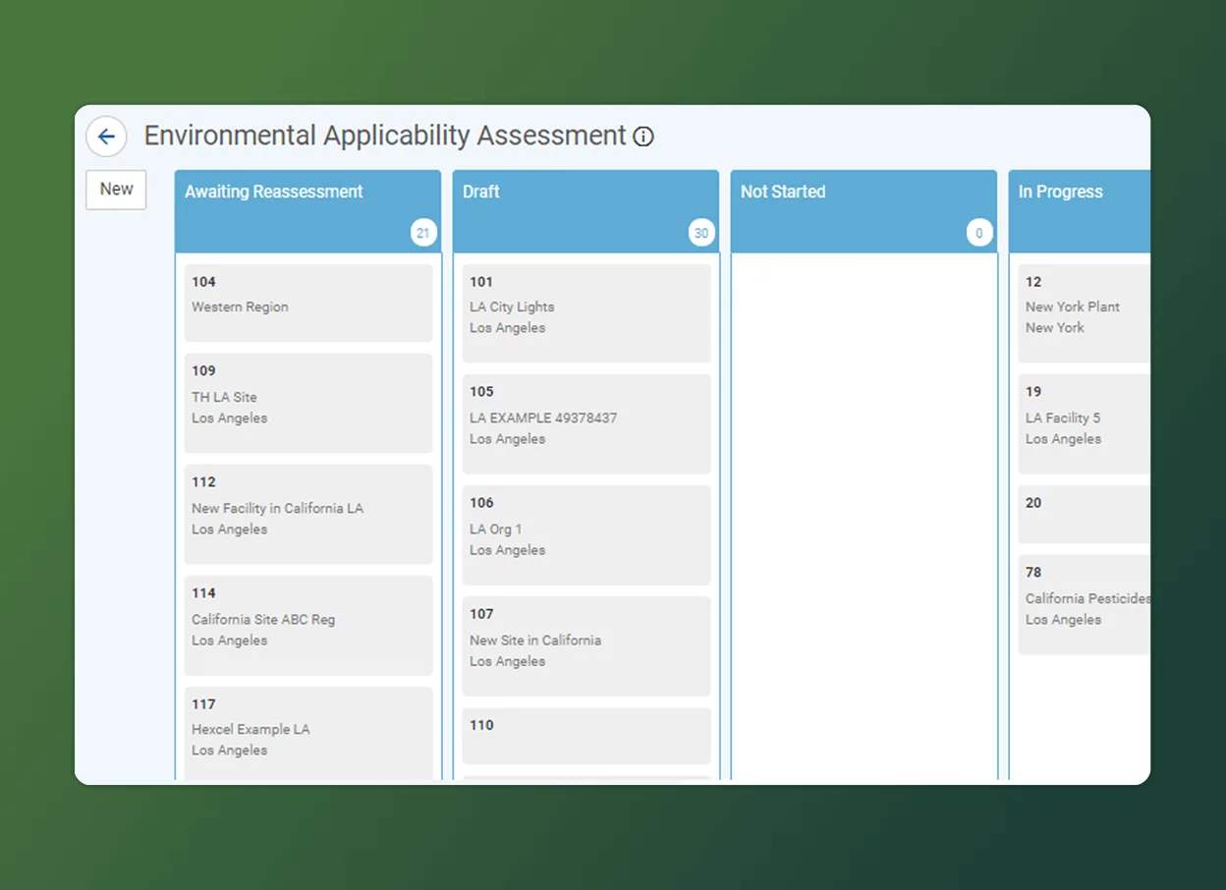Select card 106 LA Org 1

[586, 534]
